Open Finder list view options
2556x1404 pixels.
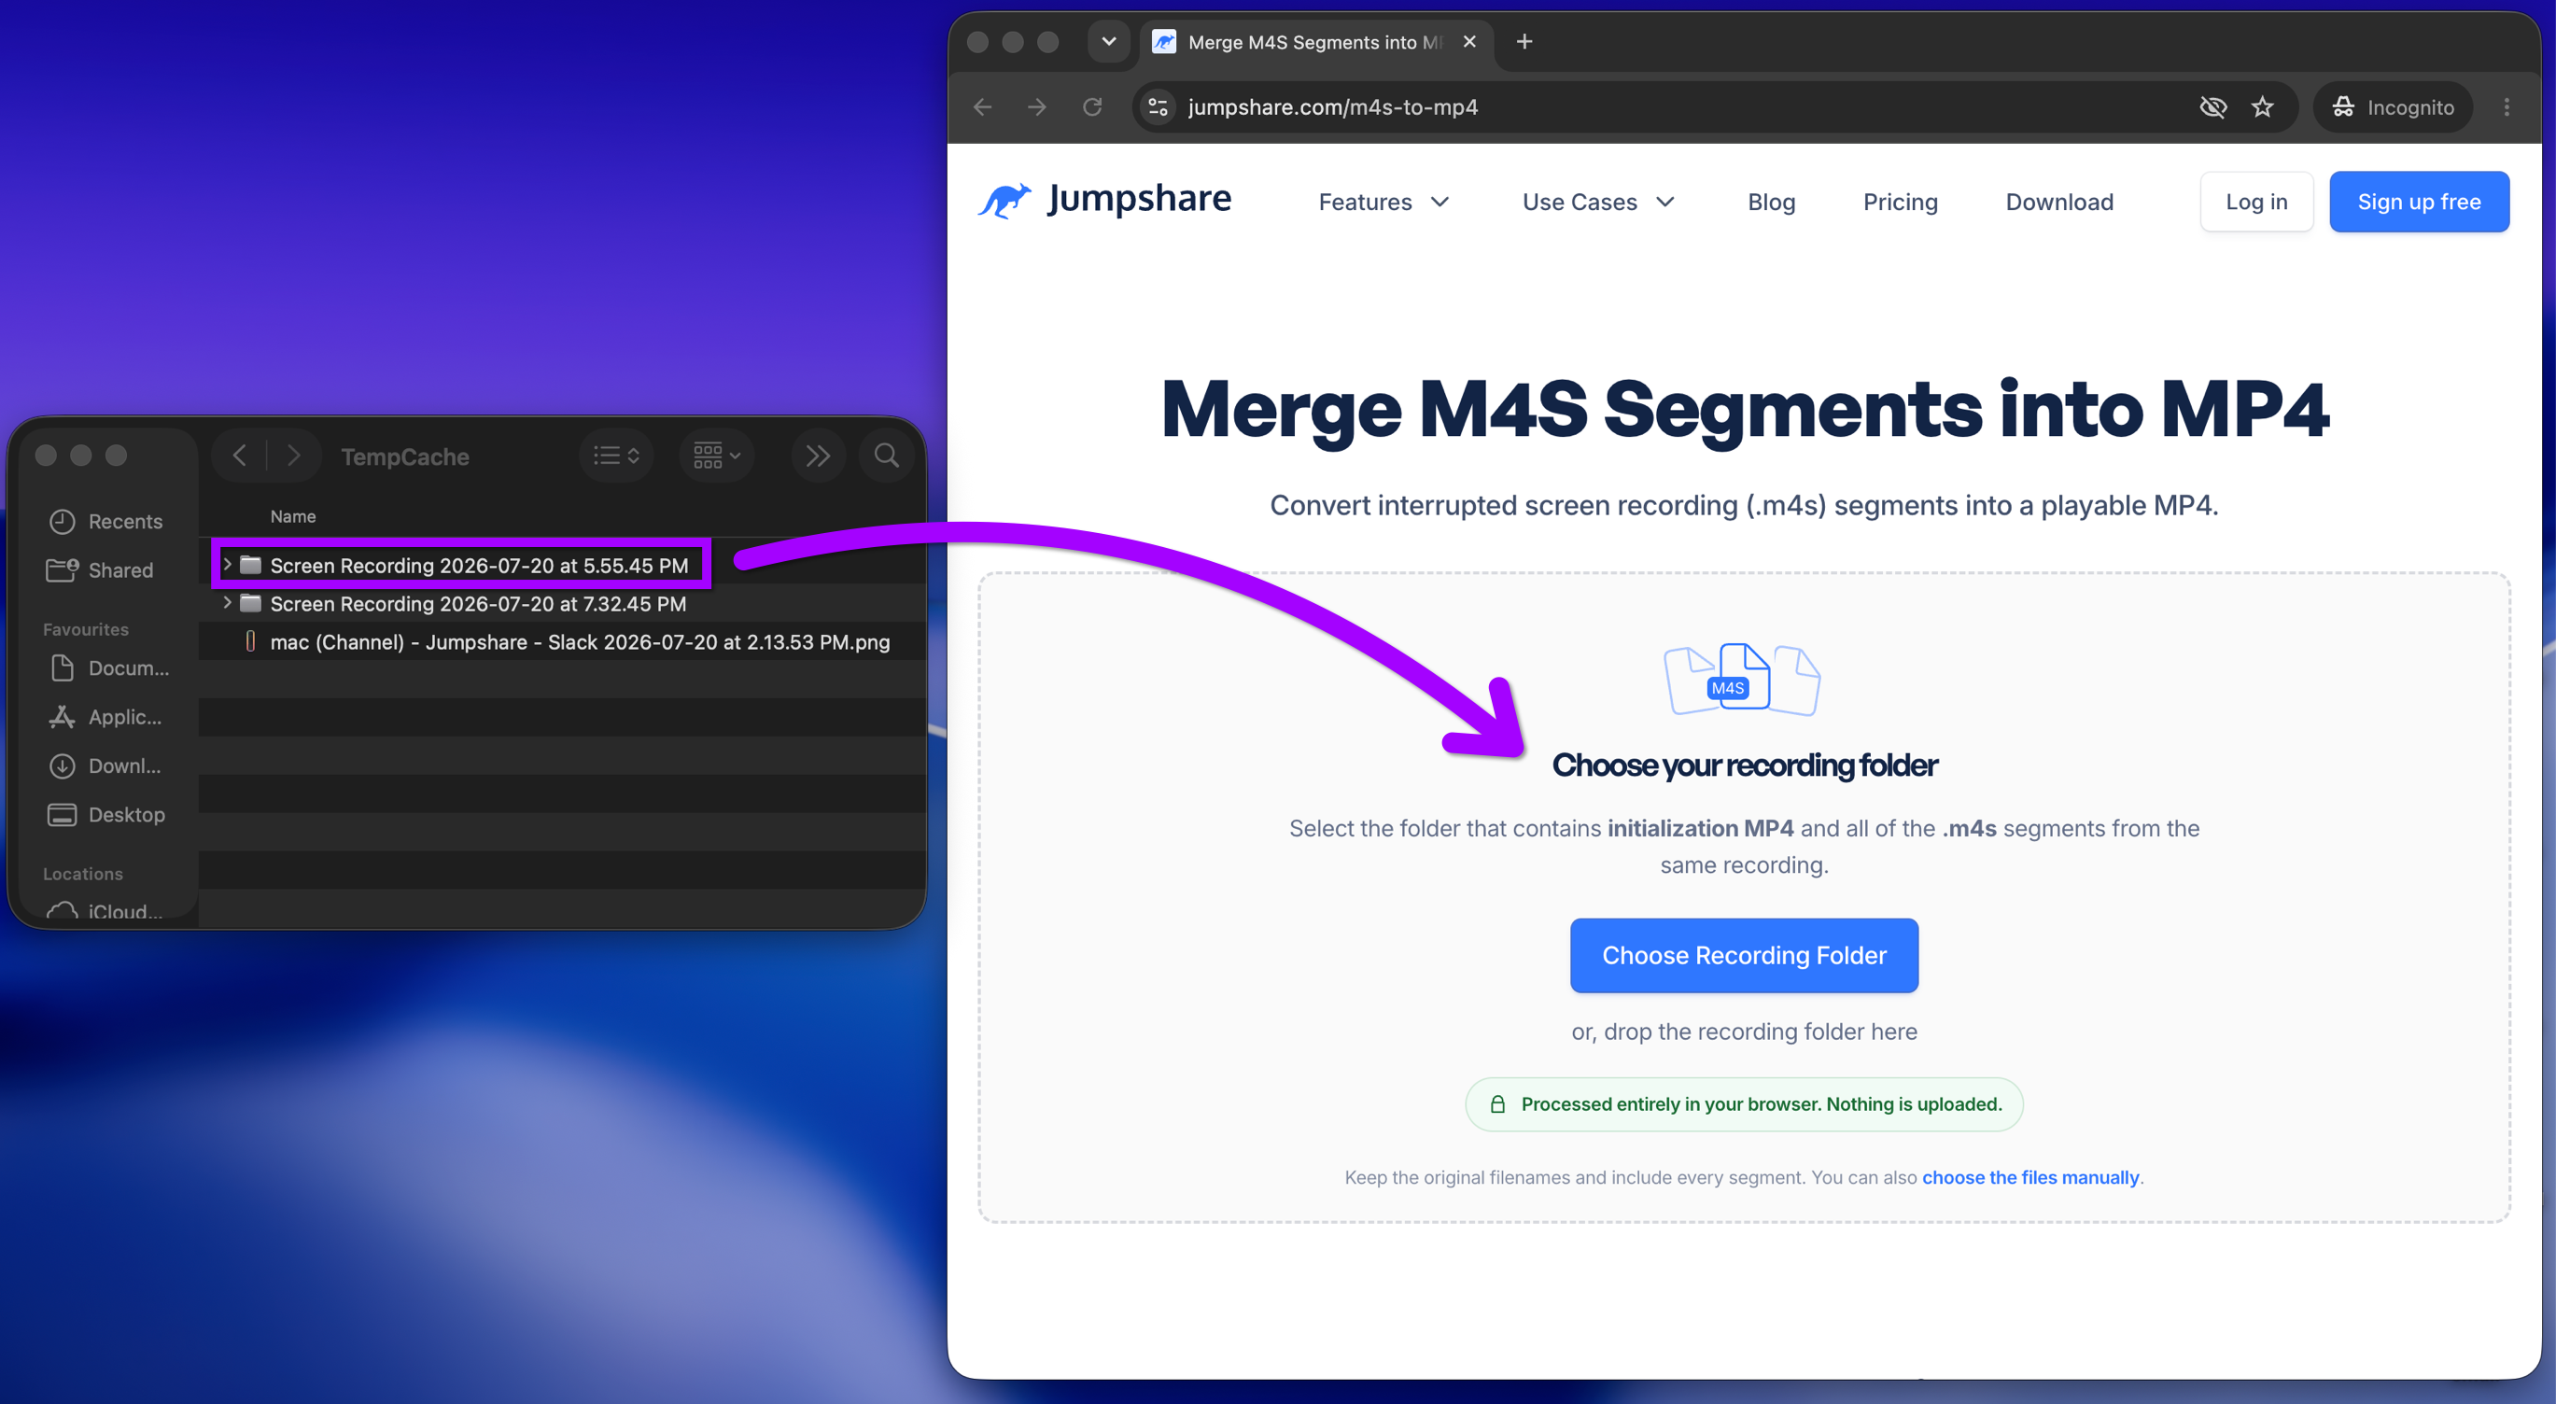616,456
